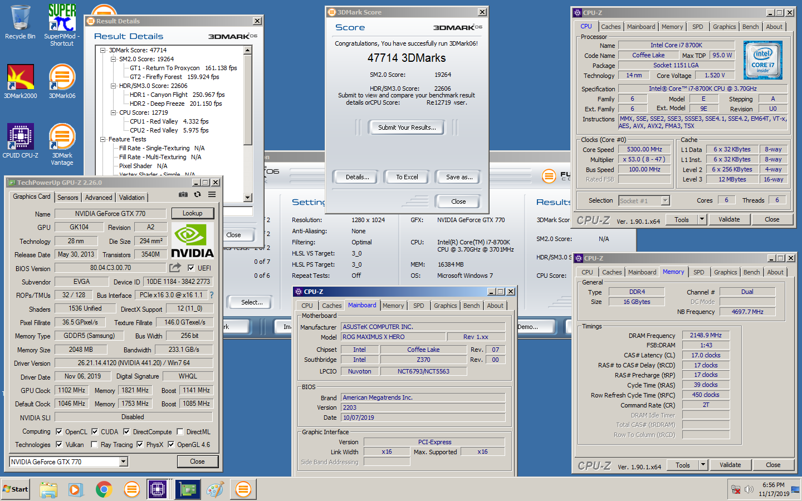Toggle the OpenCL checkbox
The width and height of the screenshot is (802, 501).
[x=59, y=431]
